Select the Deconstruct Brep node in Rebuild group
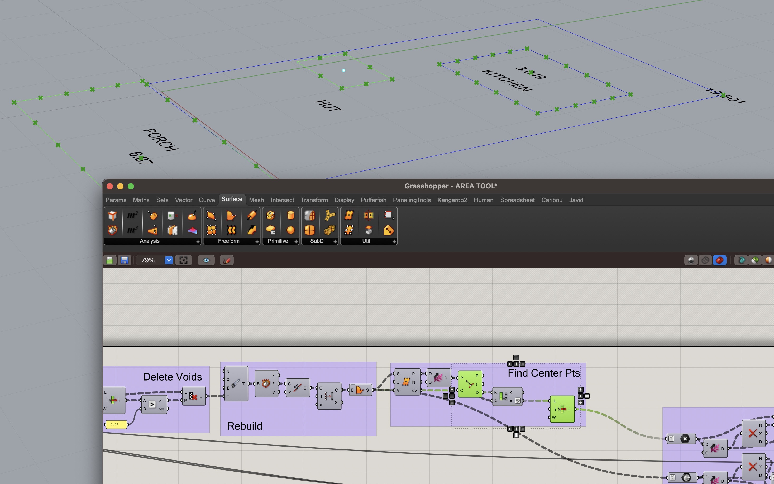Viewport: 774px width, 484px height. (x=266, y=383)
